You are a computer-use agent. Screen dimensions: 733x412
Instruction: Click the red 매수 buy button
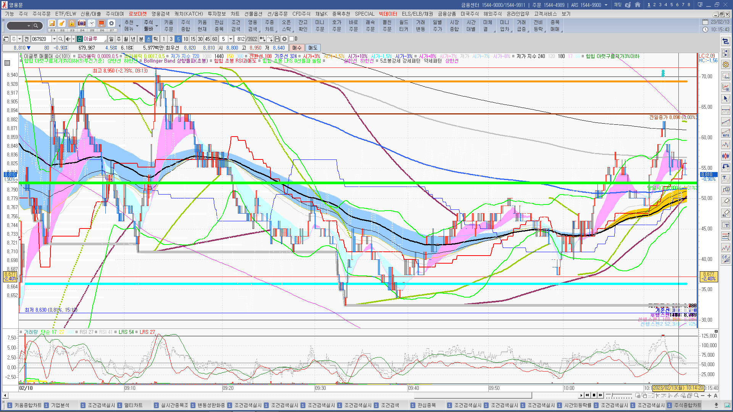click(297, 48)
